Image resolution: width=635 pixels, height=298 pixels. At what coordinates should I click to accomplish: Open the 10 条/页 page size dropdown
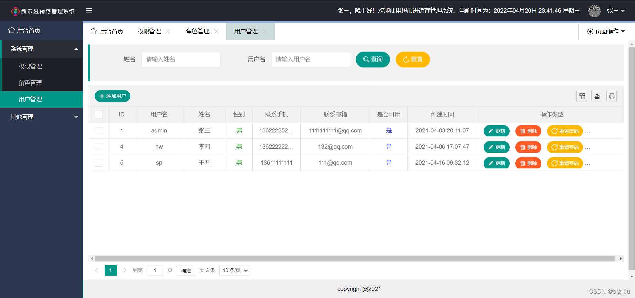click(x=234, y=270)
